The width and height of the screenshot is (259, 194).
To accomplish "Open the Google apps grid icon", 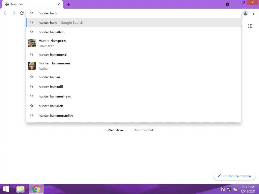I will pyautogui.click(x=250, y=26).
